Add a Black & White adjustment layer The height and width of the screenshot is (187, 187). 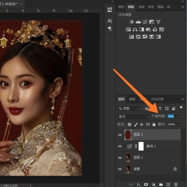(x=142, y=29)
